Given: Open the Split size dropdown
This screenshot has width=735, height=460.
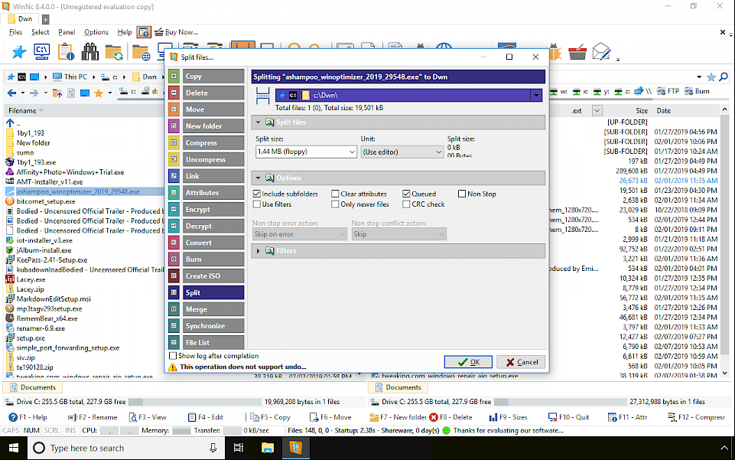Looking at the screenshot, I should tap(306, 152).
